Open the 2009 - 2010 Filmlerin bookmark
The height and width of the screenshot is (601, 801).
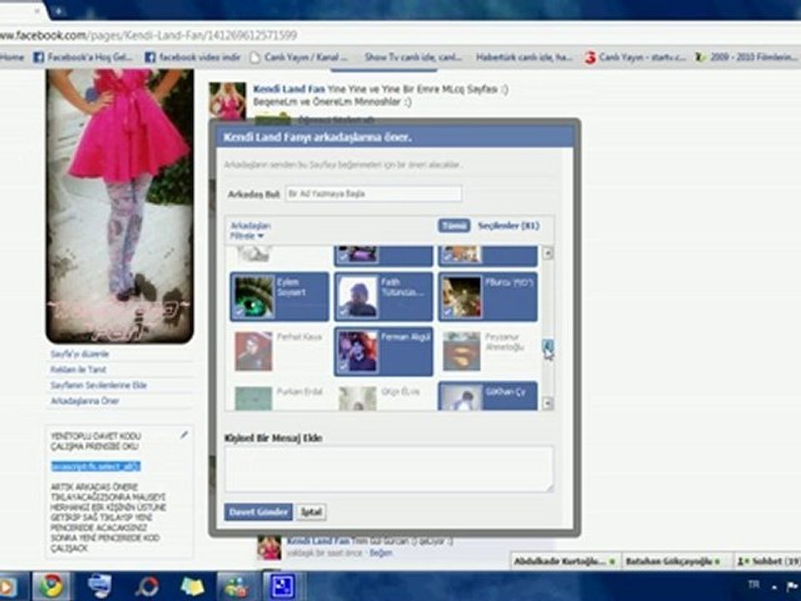coord(747,58)
